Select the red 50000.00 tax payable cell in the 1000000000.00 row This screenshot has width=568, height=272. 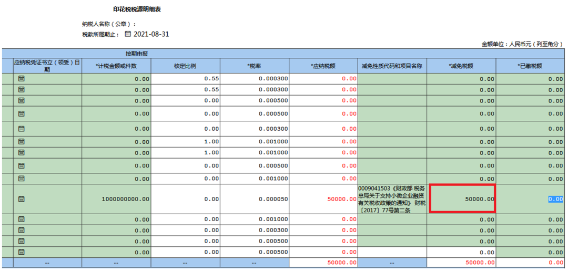click(x=323, y=199)
